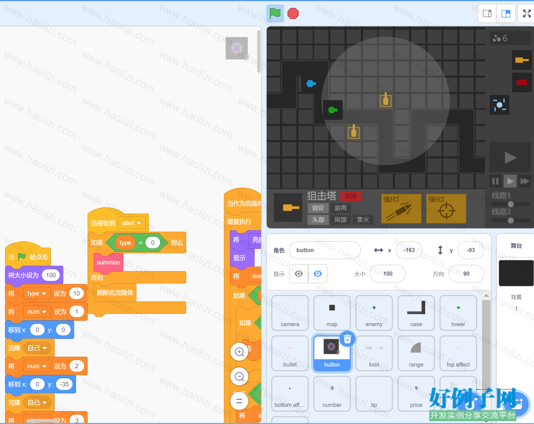The width and height of the screenshot is (534, 424).
Task: Select the icon sprite
Action: coord(374,353)
